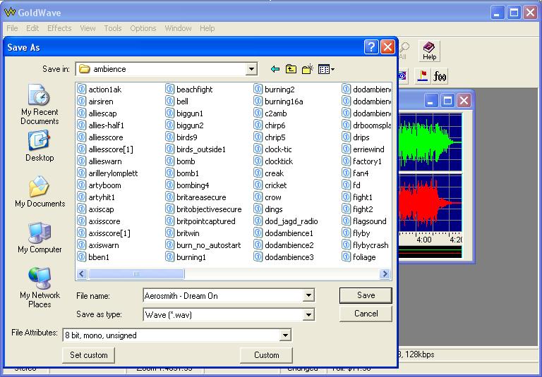
Task: Click the expression evaluator f(x) icon
Action: (440, 75)
